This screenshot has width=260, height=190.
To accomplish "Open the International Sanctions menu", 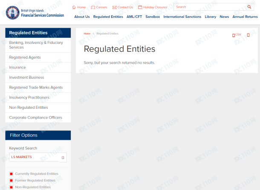I will (182, 17).
